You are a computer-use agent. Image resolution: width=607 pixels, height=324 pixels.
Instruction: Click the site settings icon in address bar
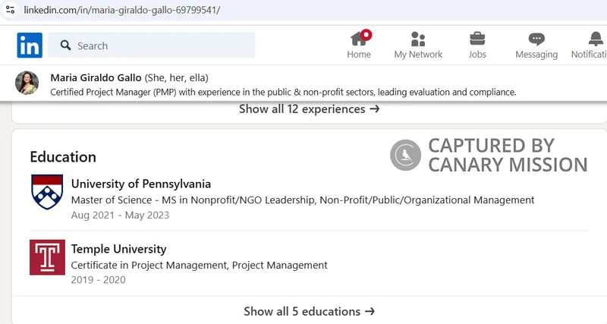pos(11,10)
